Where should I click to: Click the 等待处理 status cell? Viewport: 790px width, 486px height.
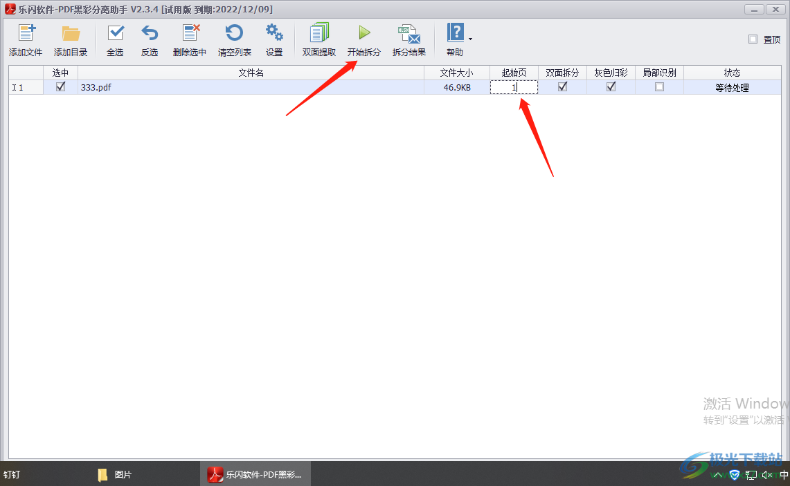[x=732, y=88]
